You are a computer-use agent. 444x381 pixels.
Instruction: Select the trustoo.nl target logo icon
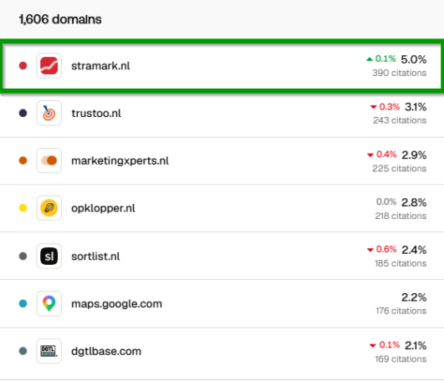[x=49, y=113]
